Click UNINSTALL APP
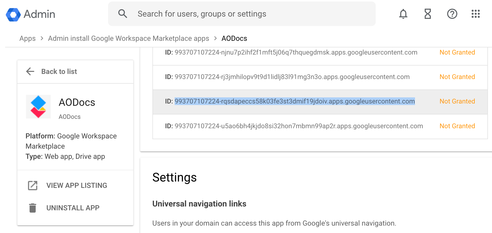This screenshot has height=233, width=492. [x=73, y=208]
